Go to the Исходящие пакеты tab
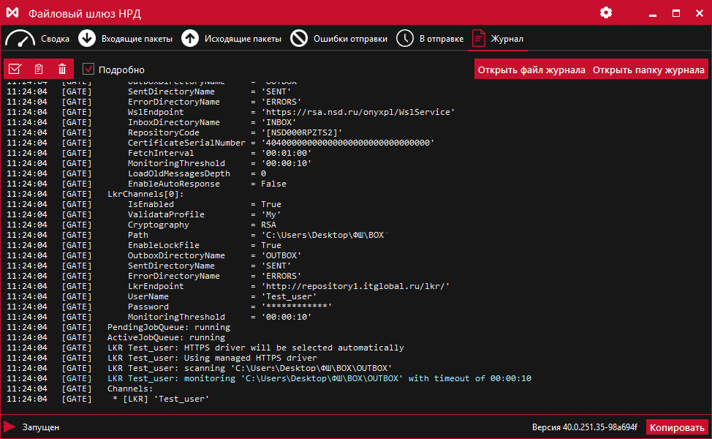 (243, 39)
